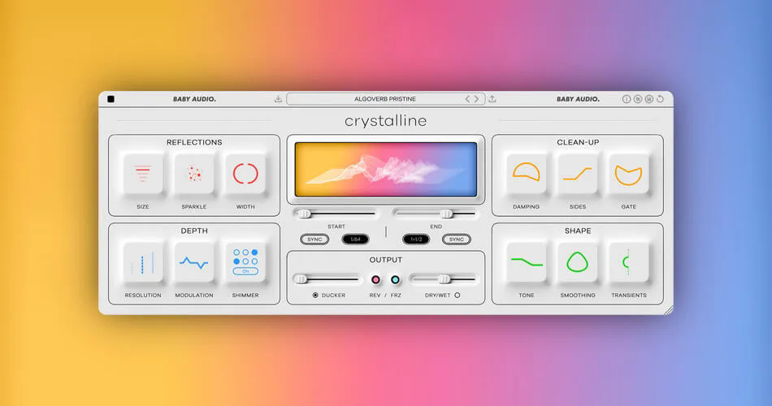The width and height of the screenshot is (772, 406).
Task: Toggle the Dry/Wet lock circle
Action: coord(458,296)
